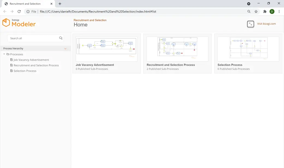Click the document icon beside Job Vacancy Advertisement
The height and width of the screenshot is (168, 284).
[11, 60]
